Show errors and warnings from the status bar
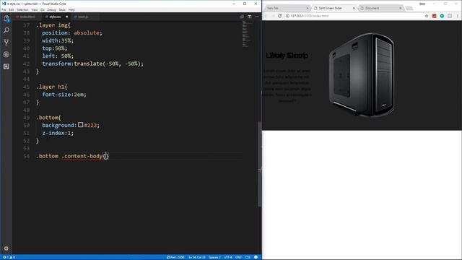 click(9, 257)
